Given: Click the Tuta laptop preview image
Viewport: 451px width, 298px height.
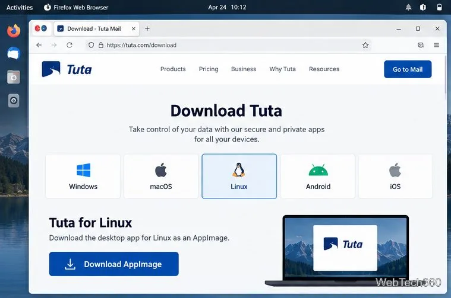Looking at the screenshot, I should point(345,251).
